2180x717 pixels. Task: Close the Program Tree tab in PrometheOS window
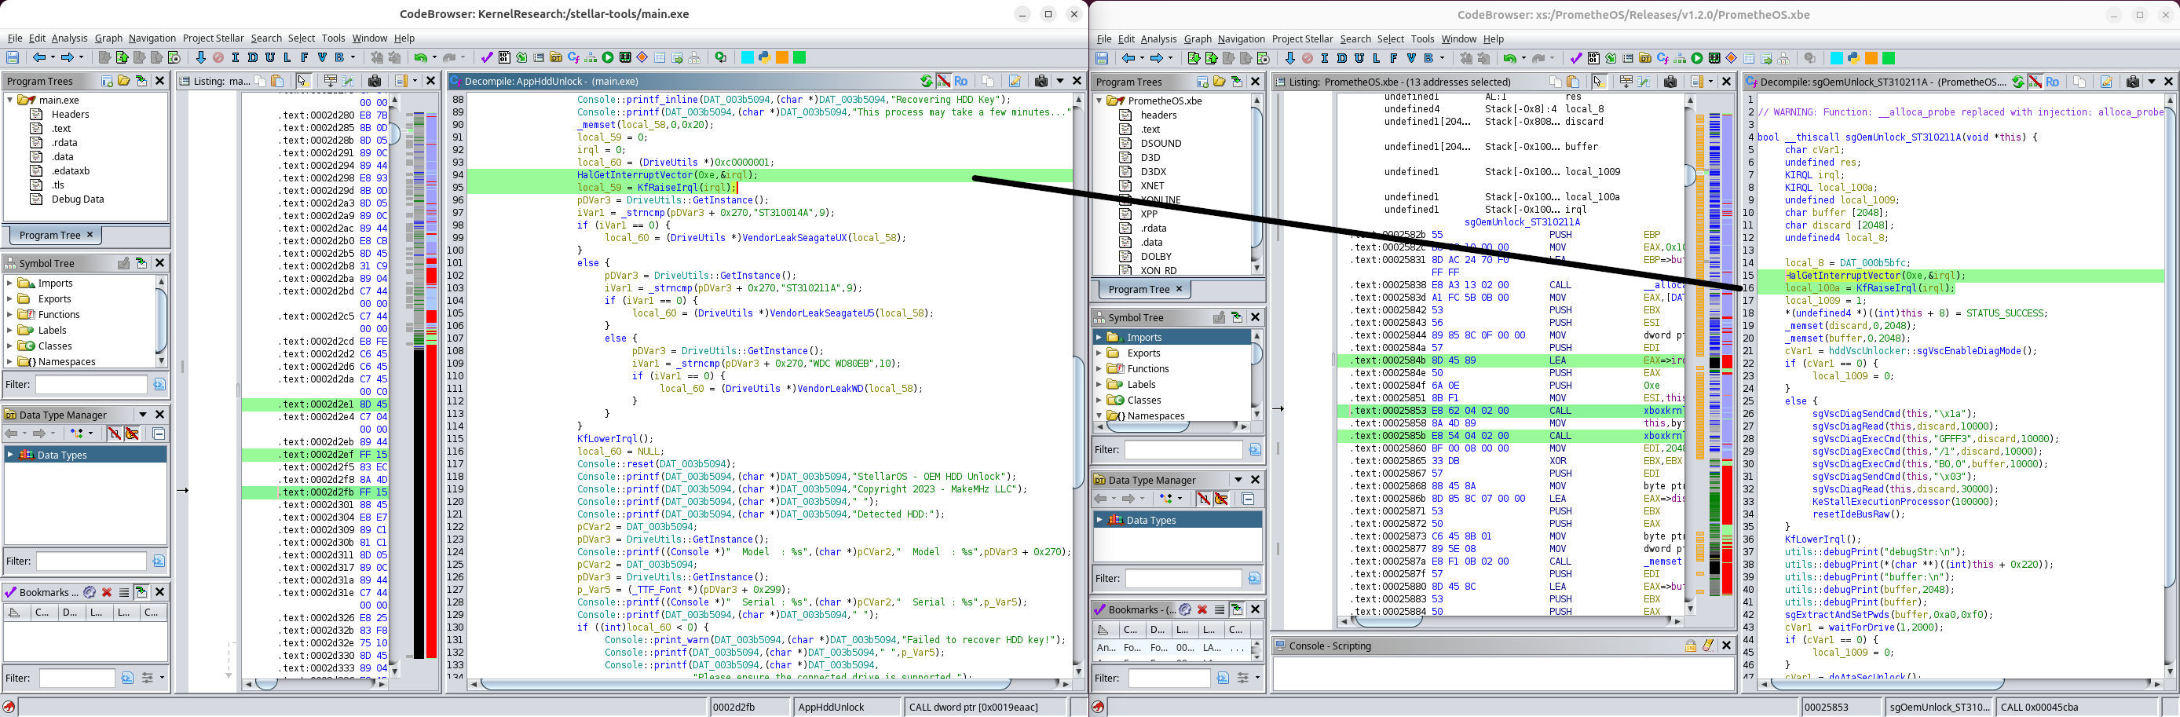click(x=1178, y=289)
